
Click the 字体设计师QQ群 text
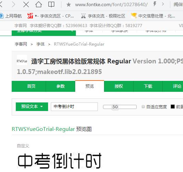[116, 25]
